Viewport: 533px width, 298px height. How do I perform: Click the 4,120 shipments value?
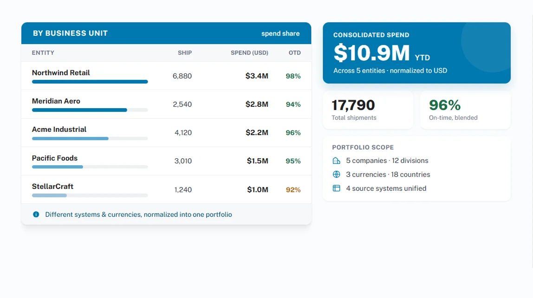pos(183,133)
